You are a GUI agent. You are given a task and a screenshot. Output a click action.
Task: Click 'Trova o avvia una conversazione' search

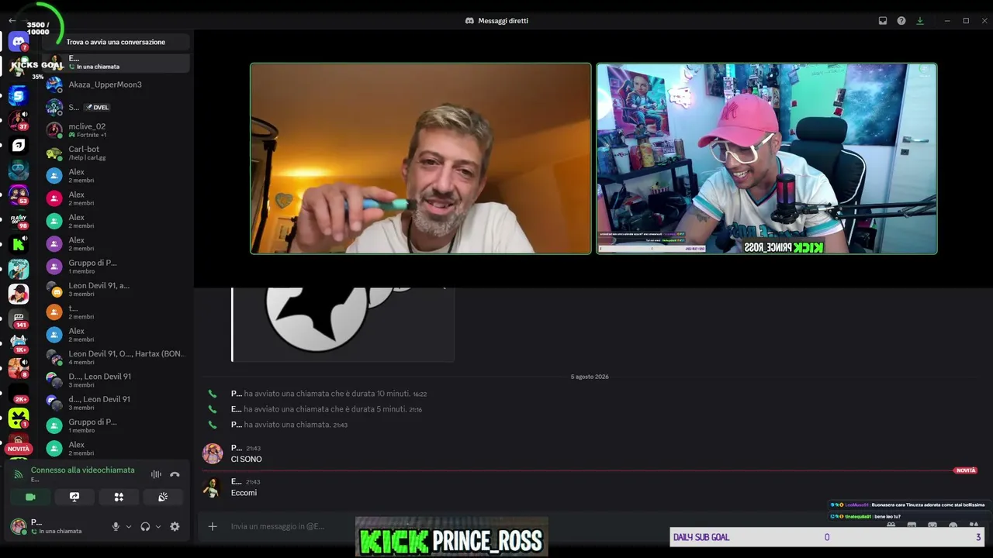(116, 42)
